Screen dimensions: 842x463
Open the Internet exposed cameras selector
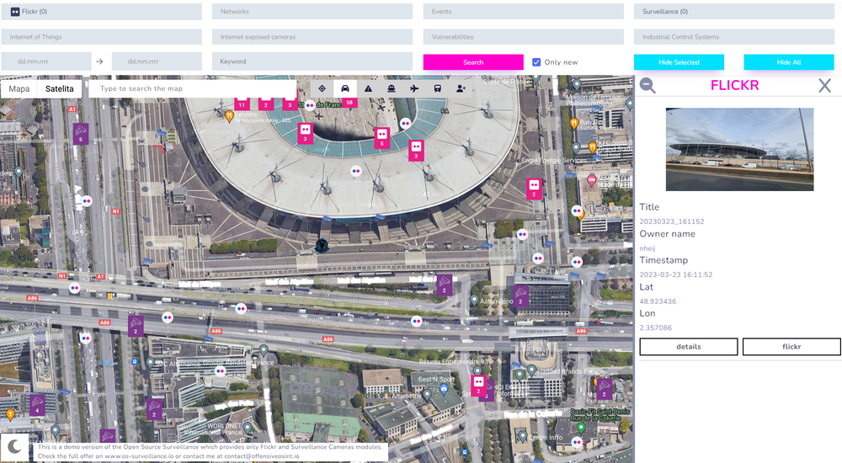pyautogui.click(x=312, y=37)
